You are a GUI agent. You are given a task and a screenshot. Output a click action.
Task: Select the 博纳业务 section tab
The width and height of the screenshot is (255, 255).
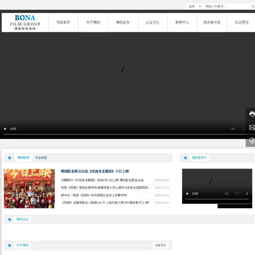22,219
